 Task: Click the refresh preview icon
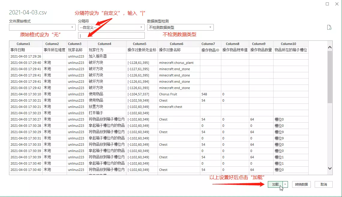click(x=329, y=28)
